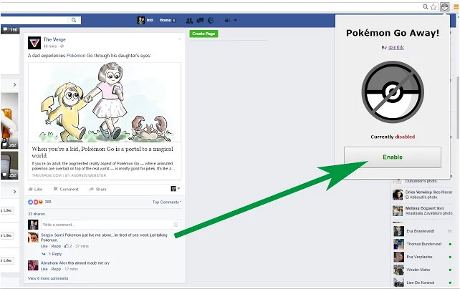This screenshot has height=289, width=460.
Task: Open the Pokémon link in post text
Action: [76, 56]
